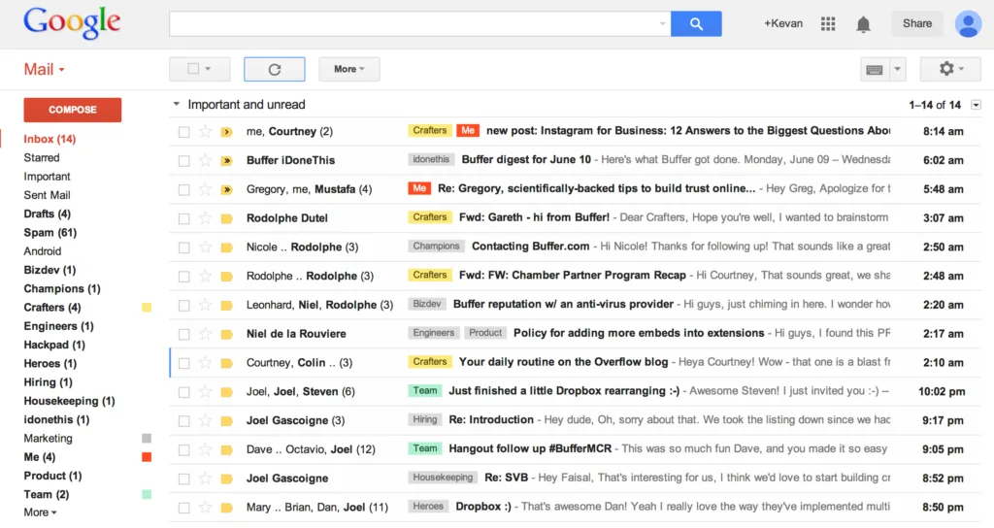The height and width of the screenshot is (528, 994).
Task: Open the More actions dropdown
Action: point(349,69)
